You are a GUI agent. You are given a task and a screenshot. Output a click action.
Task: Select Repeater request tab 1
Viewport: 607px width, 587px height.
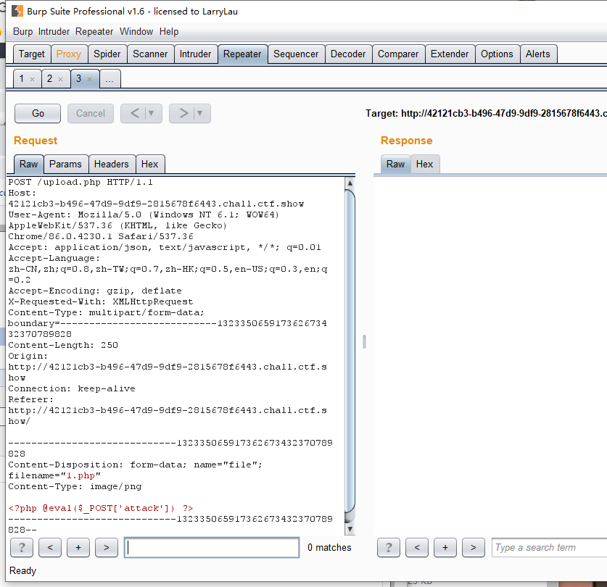(22, 79)
